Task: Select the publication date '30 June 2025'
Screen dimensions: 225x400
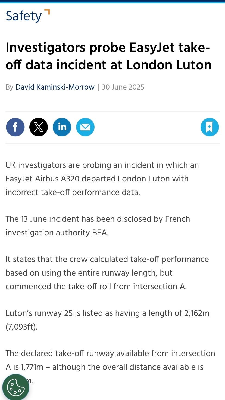Action: click(123, 87)
